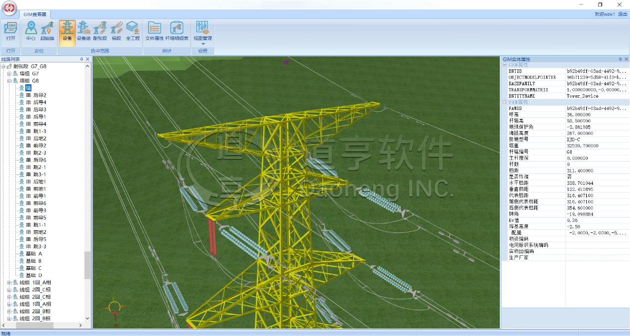Select tree item 串 前导6
Image resolution: width=630 pixels, height=336 pixels.
[36, 203]
